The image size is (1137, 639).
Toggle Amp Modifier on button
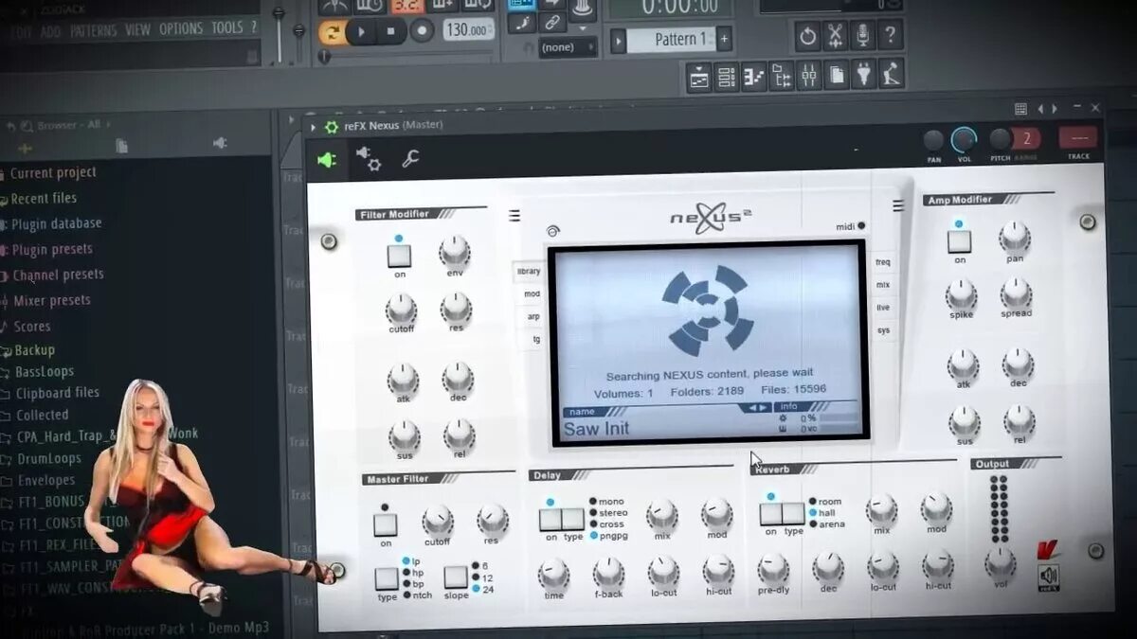960,241
